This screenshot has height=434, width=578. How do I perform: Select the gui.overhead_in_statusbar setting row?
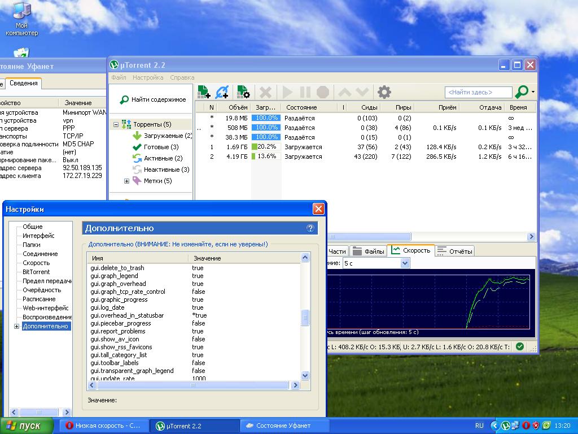pos(194,315)
